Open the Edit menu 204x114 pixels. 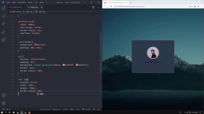(13, 2)
